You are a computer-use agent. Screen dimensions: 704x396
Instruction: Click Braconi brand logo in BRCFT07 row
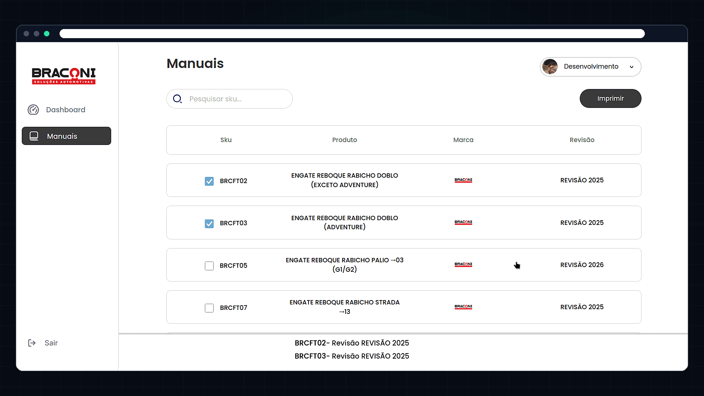pyautogui.click(x=463, y=307)
